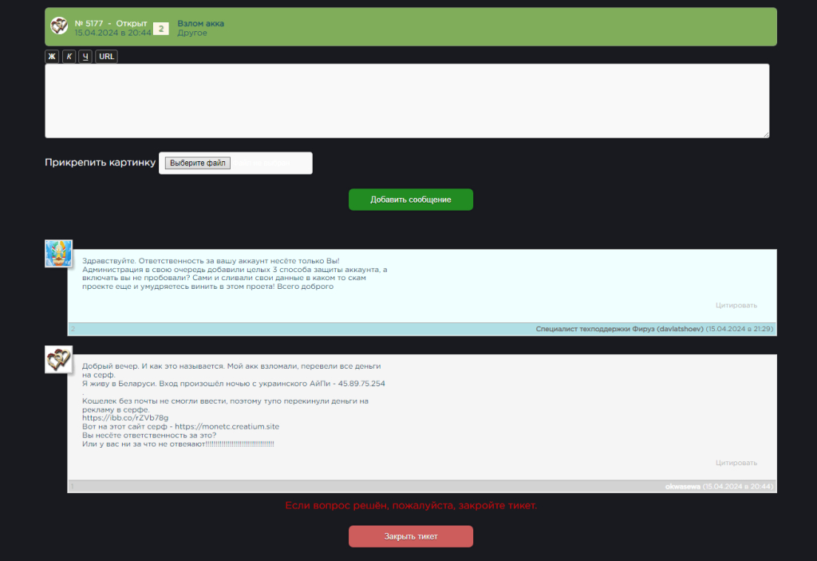
Task: Grab the text area resize handle
Action: coord(765,135)
